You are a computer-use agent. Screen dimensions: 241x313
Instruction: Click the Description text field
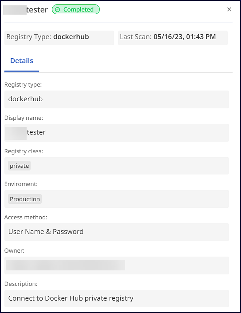(117, 298)
